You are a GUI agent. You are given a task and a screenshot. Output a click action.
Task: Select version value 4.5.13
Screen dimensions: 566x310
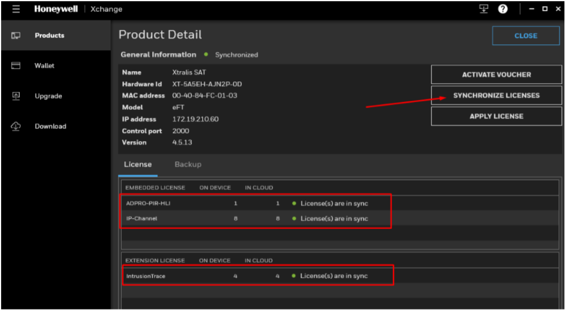tap(182, 143)
